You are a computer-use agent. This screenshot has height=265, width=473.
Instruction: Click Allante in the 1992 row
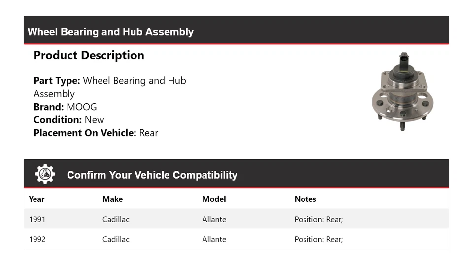click(214, 239)
